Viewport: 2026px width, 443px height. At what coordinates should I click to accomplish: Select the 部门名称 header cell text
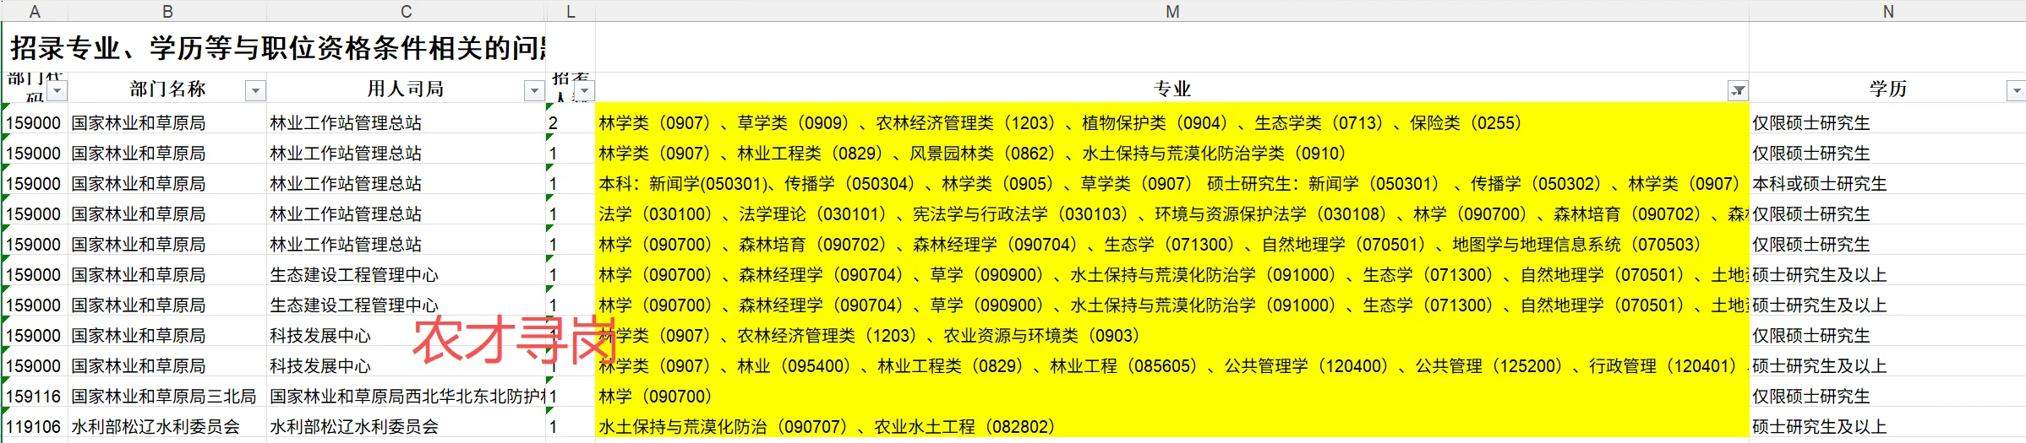point(167,89)
